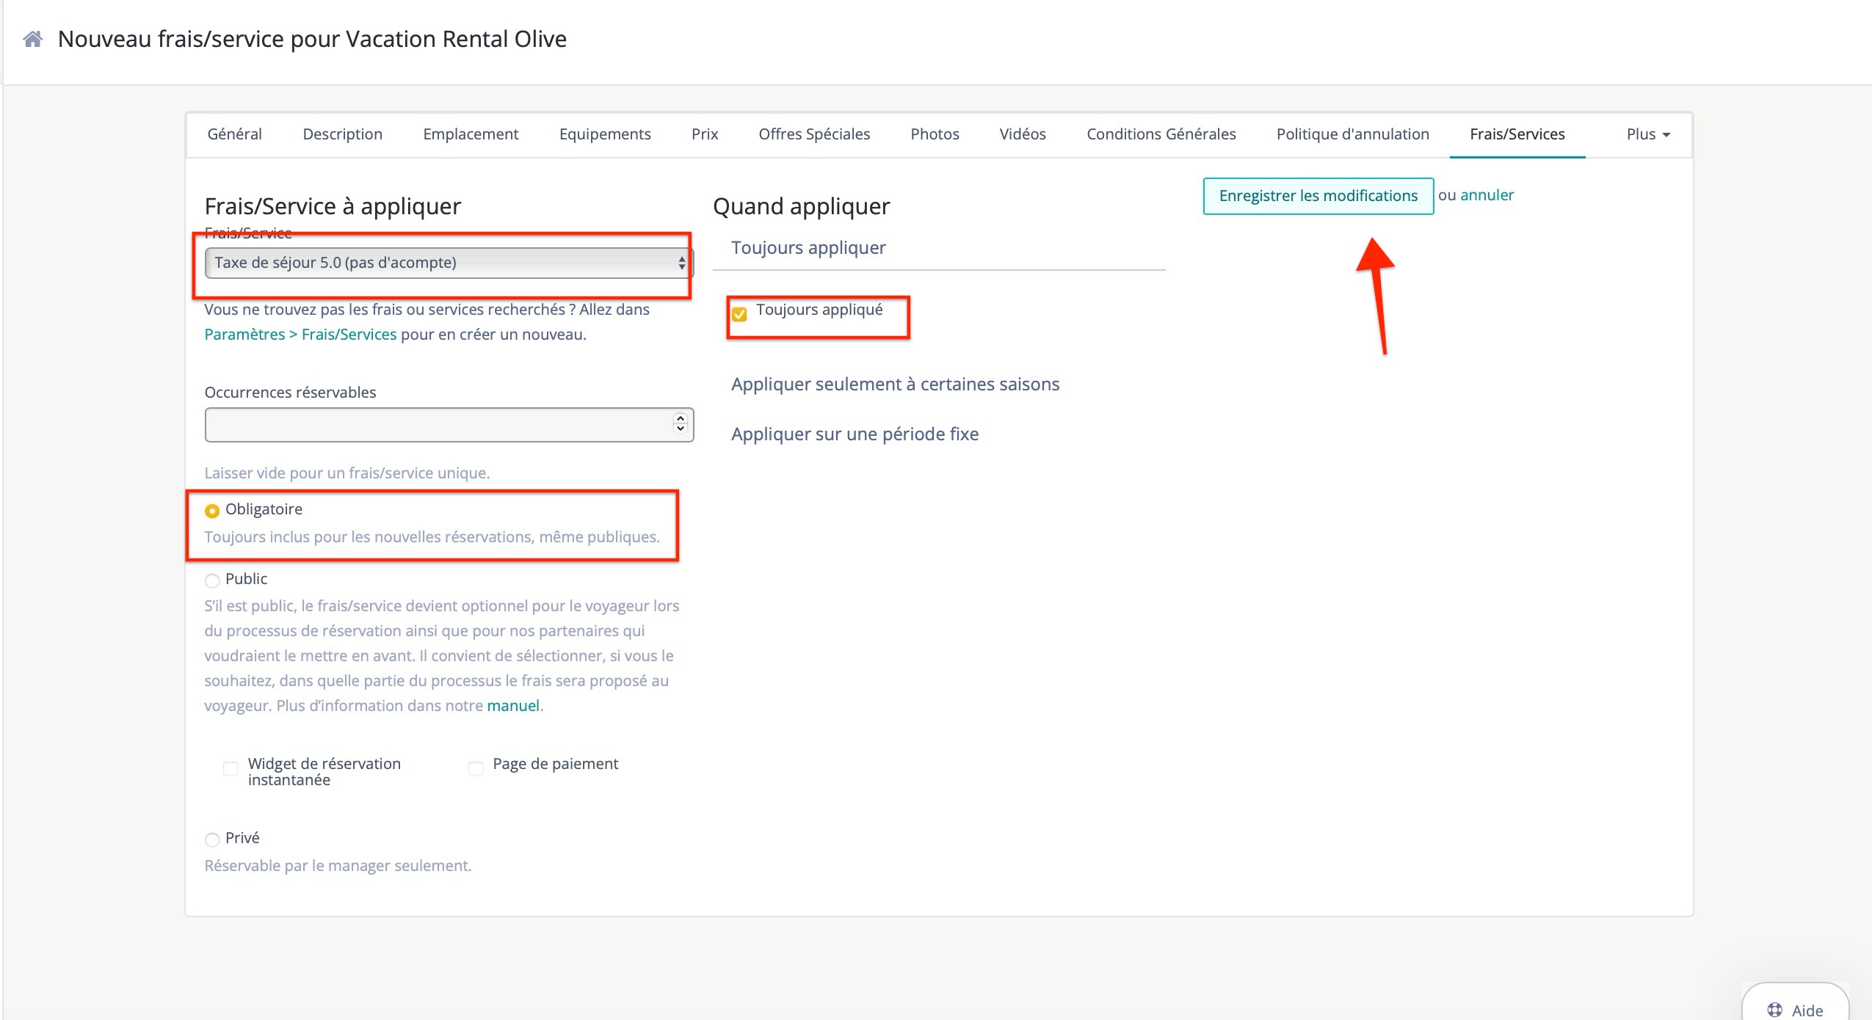Screen dimensions: 1872x1020
Task: Click into the Occurrences réservables field
Action: (437, 425)
